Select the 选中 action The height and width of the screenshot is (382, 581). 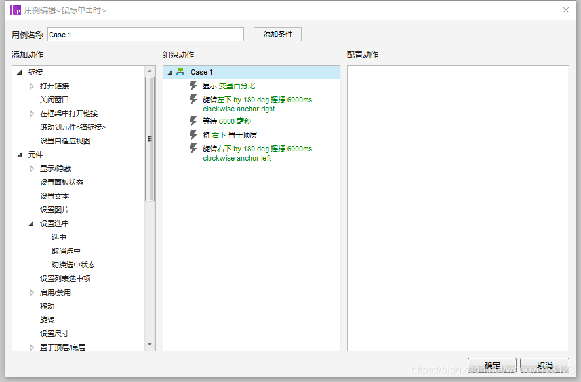point(58,237)
